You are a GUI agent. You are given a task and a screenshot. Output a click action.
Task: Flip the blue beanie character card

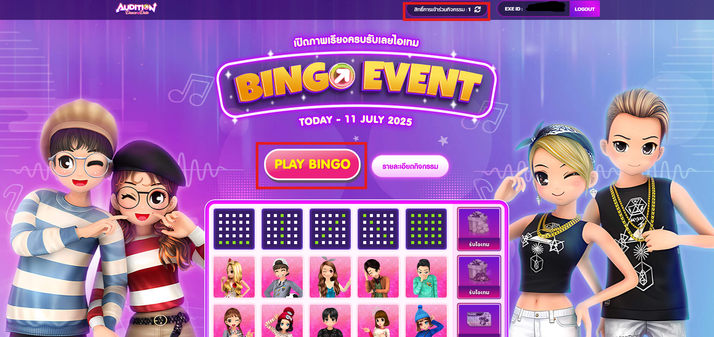coord(426,321)
